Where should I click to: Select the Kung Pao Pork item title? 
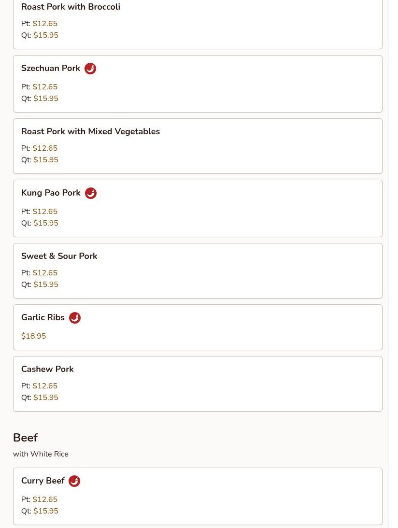point(51,193)
